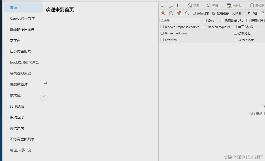Import HAR file via upload arrow icon
The image size is (265, 161).
click(x=263, y=13)
